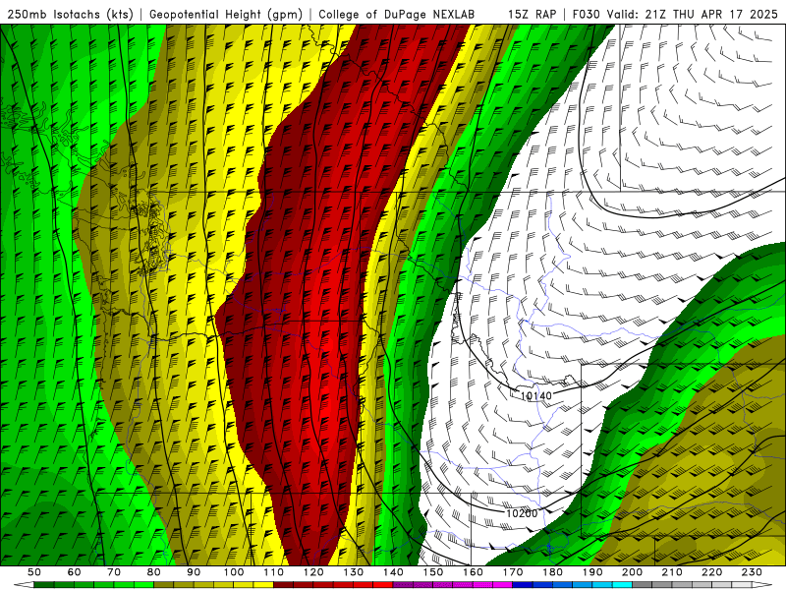Select the '100' knots scale label
The image size is (786, 590).
[234, 572]
